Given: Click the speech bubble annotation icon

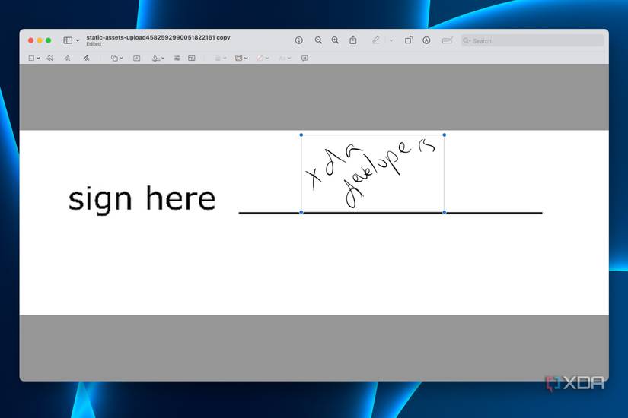Looking at the screenshot, I should click(304, 59).
